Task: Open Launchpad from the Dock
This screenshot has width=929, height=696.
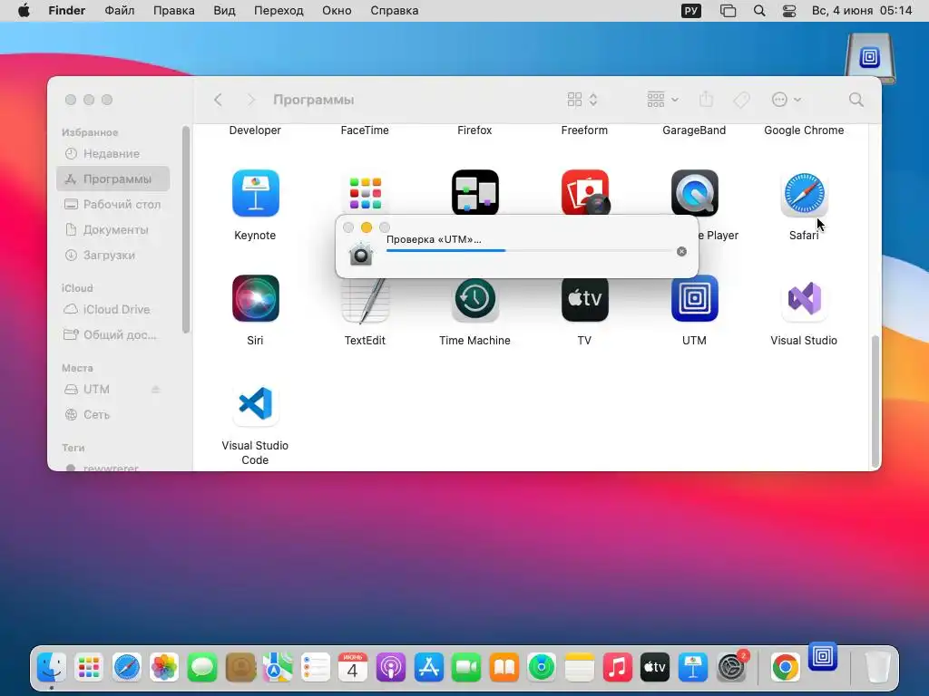Action: tap(89, 668)
